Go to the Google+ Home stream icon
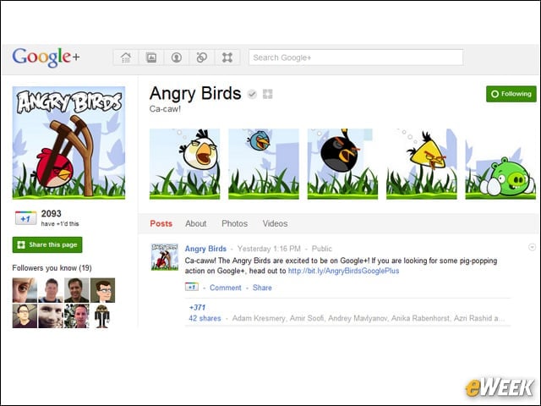The image size is (541, 406). point(126,58)
